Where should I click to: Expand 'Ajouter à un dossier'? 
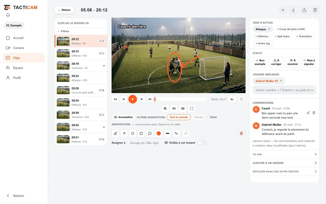click(284, 163)
